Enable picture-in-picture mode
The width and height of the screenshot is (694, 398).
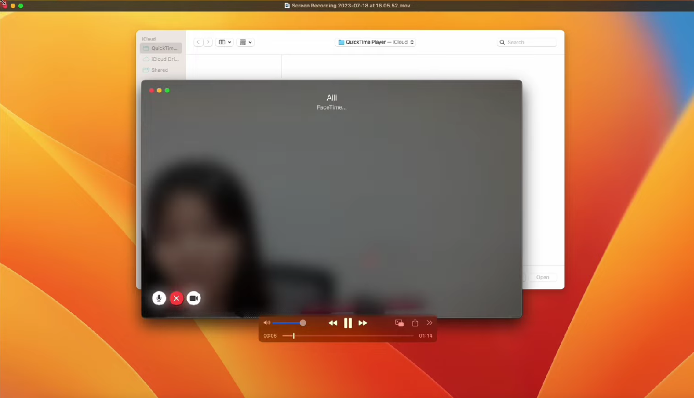(x=400, y=323)
